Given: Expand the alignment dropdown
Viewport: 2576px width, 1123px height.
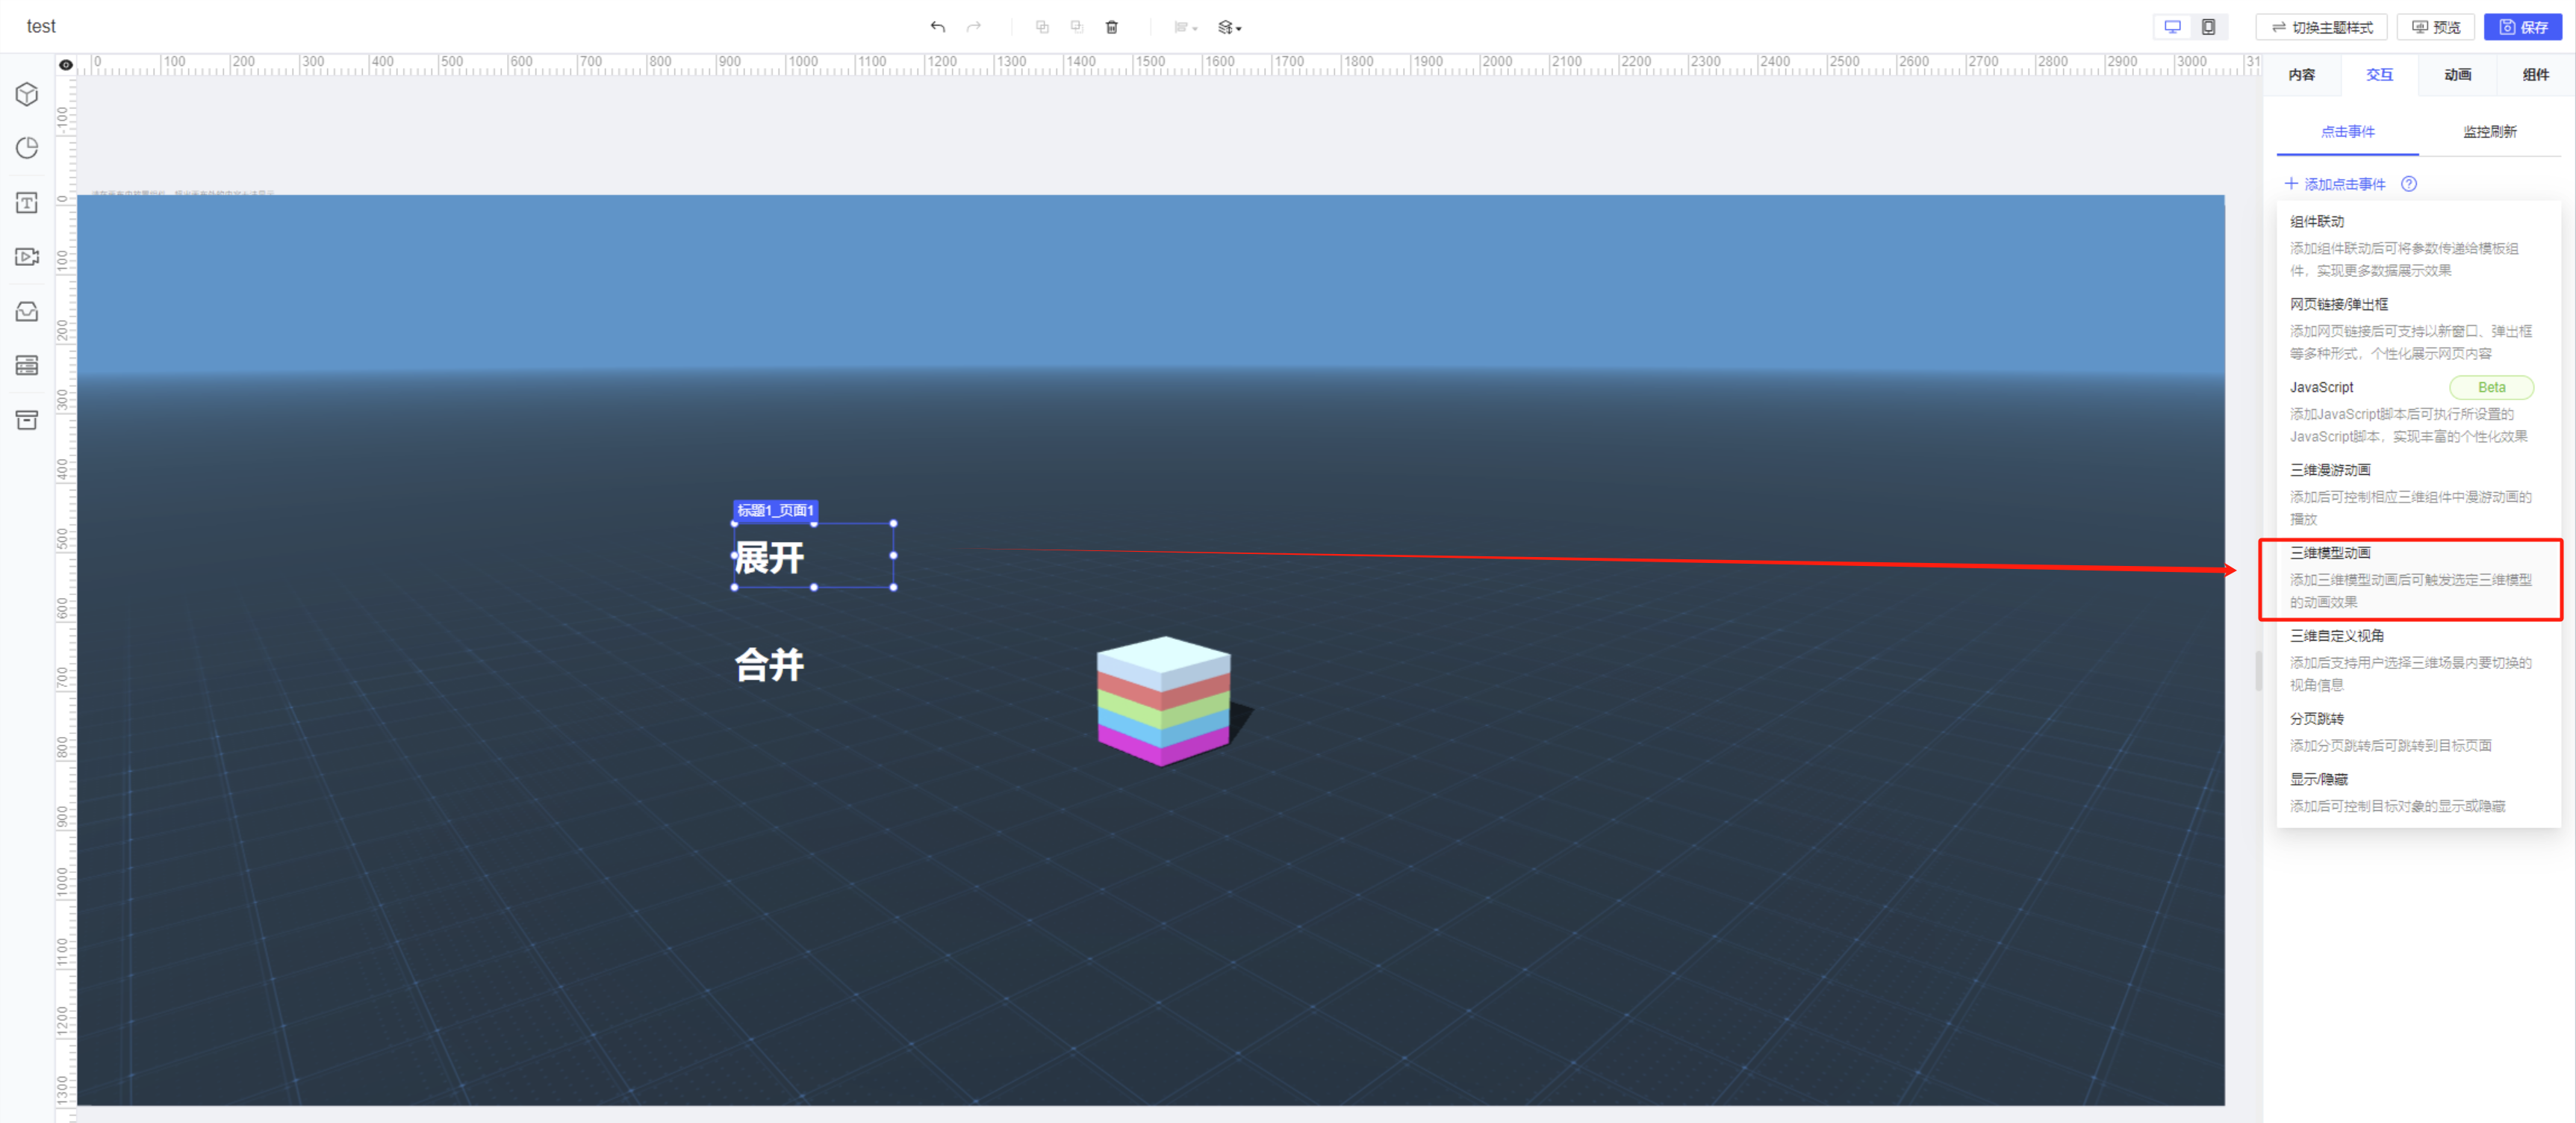Looking at the screenshot, I should [1185, 27].
